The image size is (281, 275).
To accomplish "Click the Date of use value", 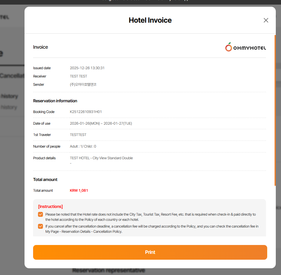I will click(x=101, y=123).
